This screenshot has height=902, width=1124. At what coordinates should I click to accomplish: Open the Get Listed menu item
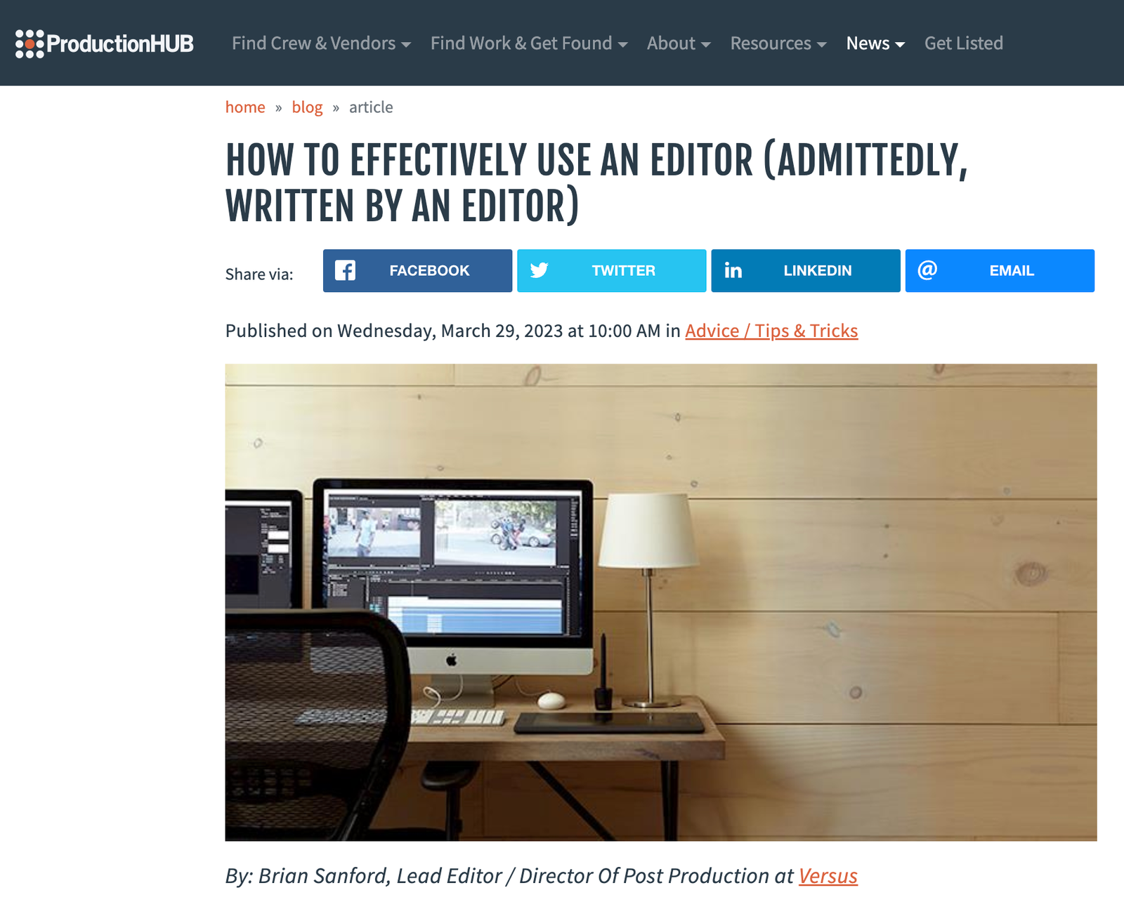[963, 44]
